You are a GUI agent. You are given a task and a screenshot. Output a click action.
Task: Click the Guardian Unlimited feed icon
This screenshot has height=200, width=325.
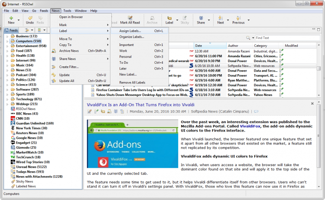[x=13, y=123]
